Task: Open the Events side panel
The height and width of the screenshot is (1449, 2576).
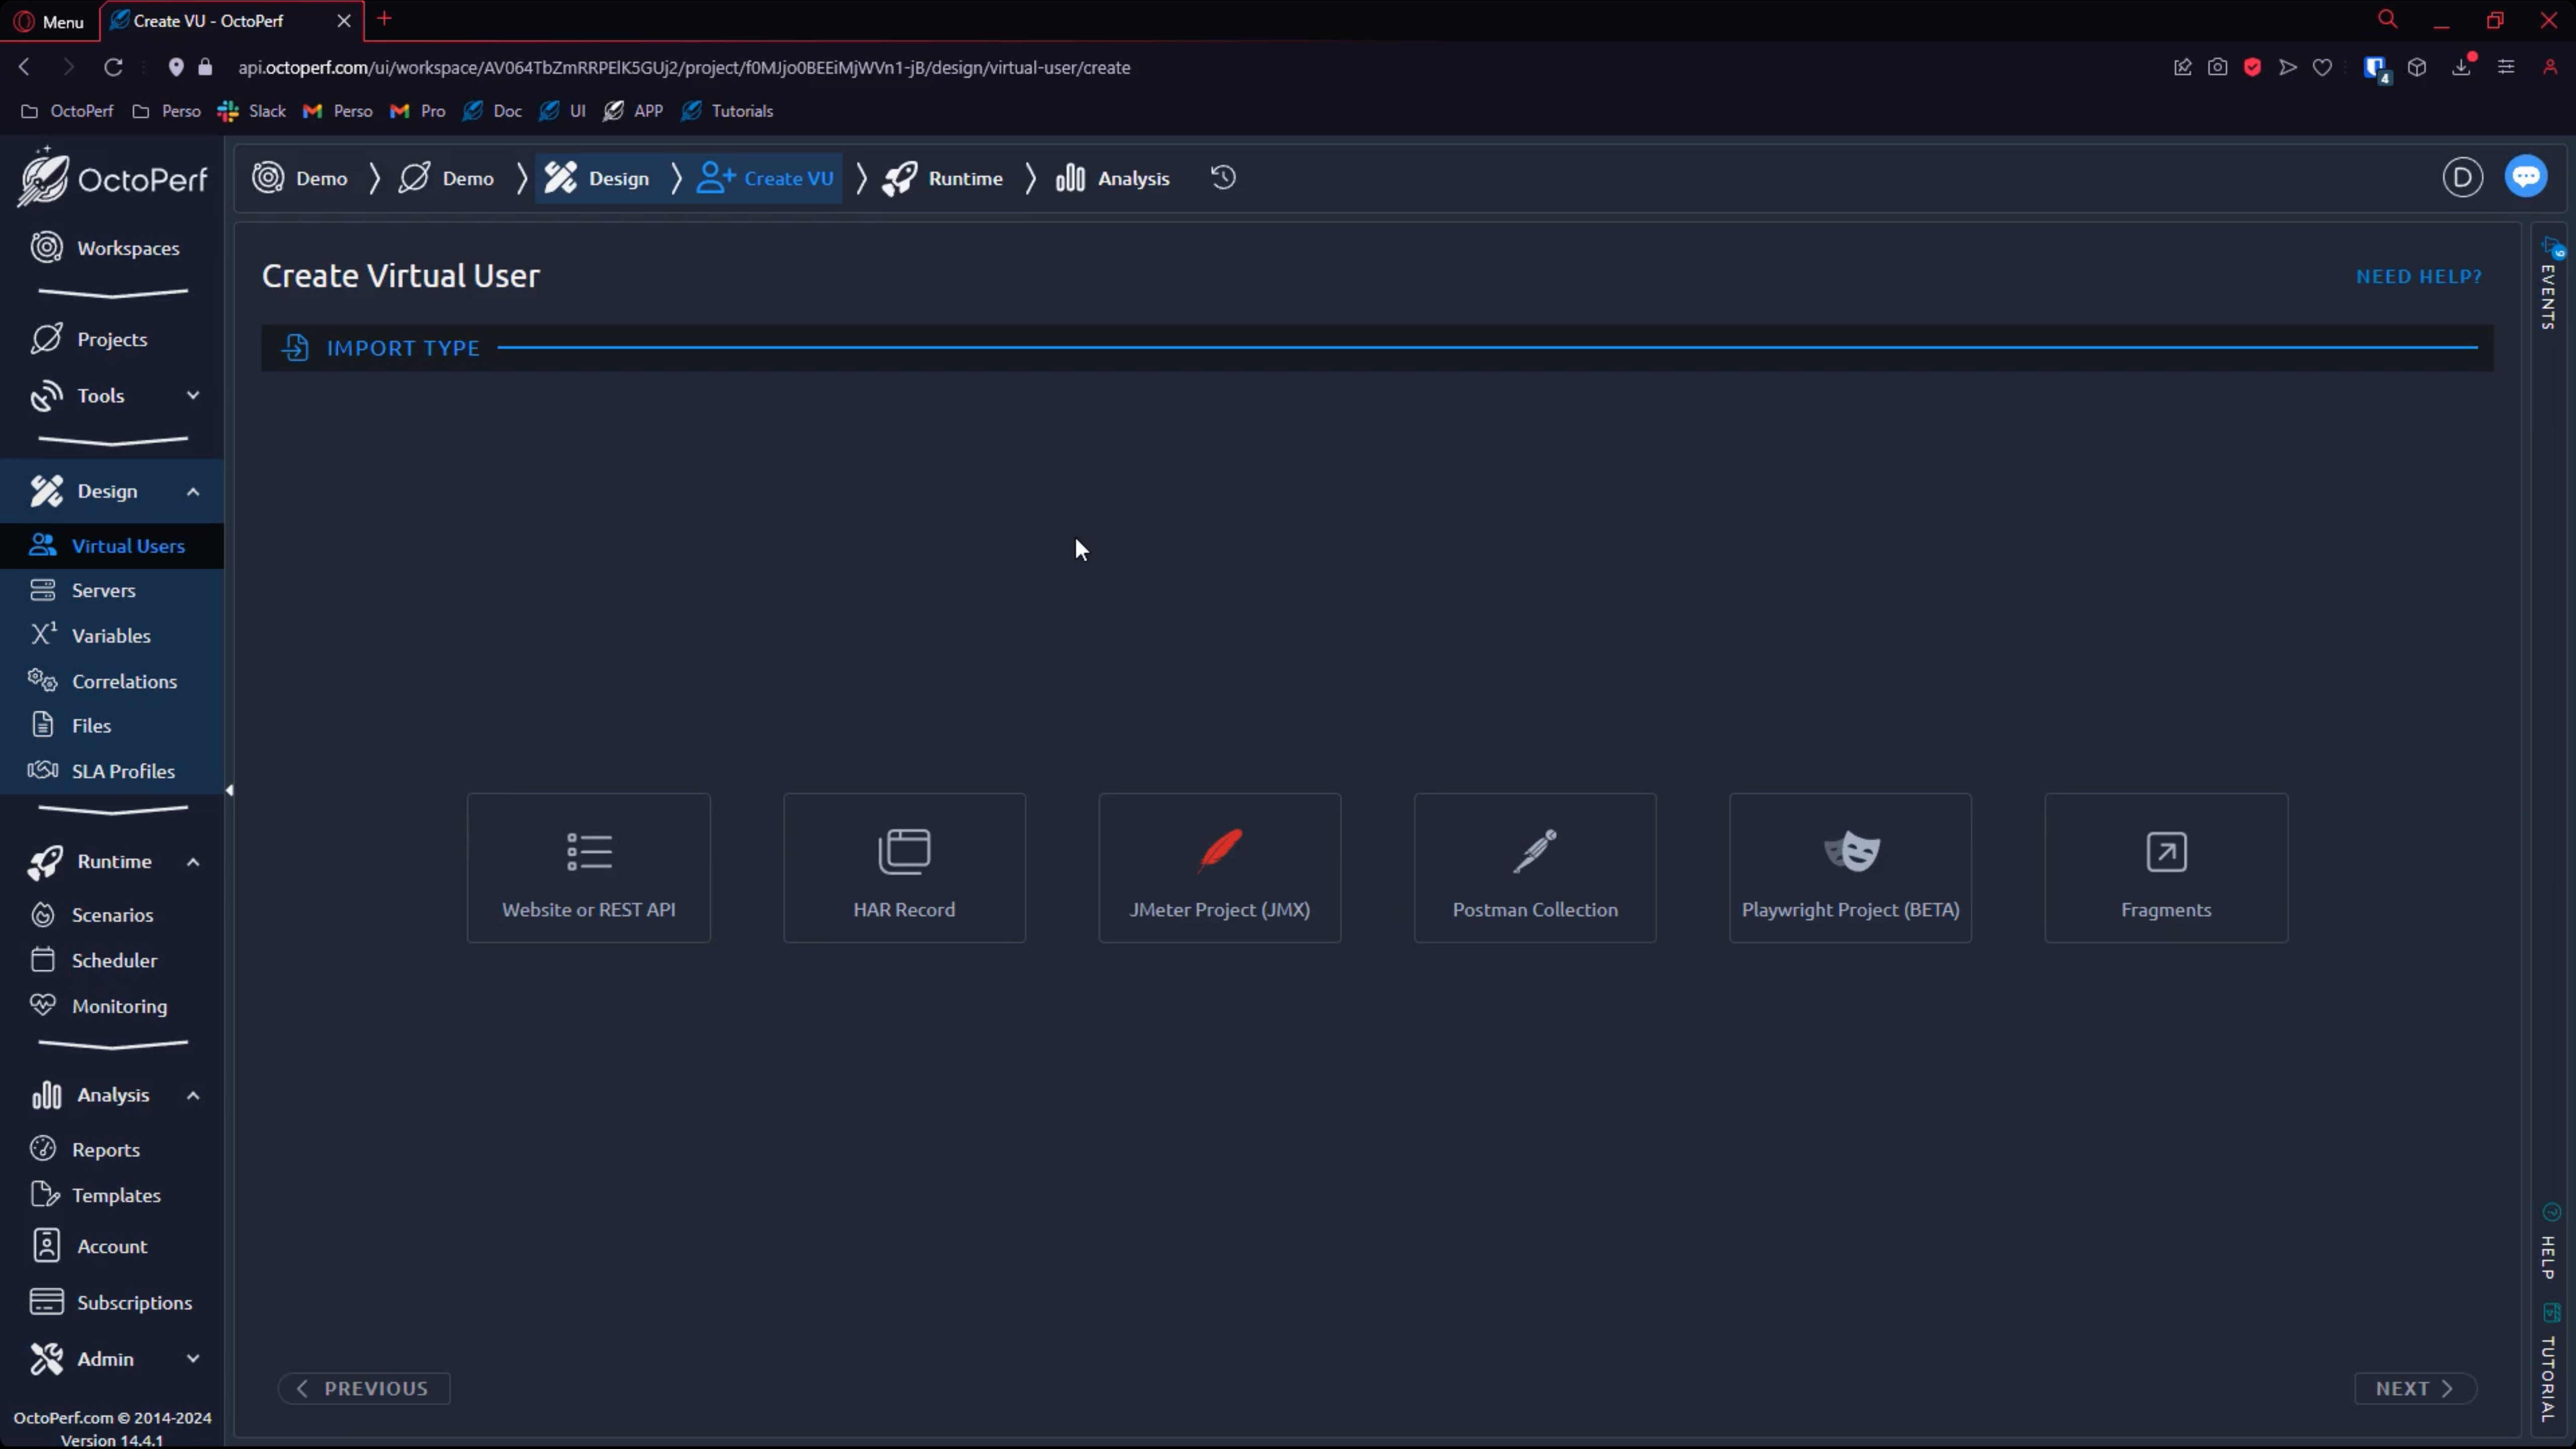Action: pos(2549,285)
